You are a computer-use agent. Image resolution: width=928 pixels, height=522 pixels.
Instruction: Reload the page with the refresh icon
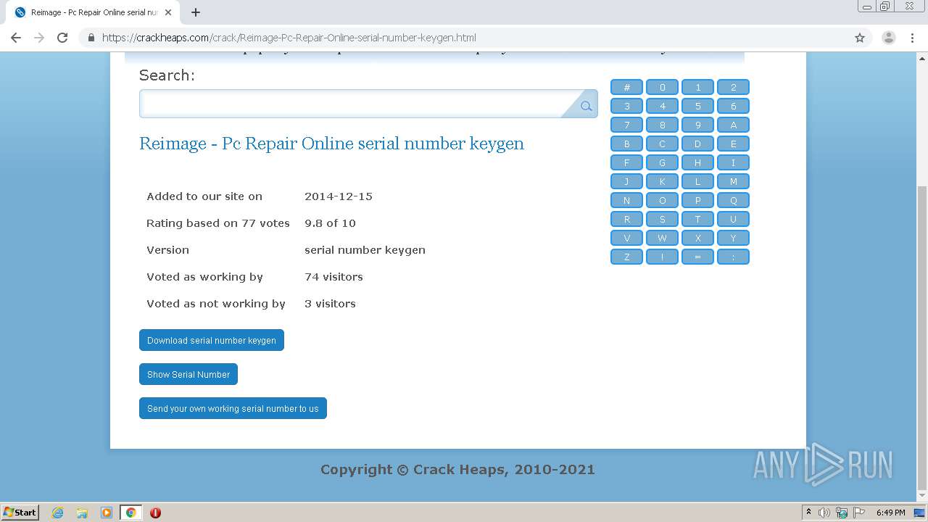coord(62,38)
